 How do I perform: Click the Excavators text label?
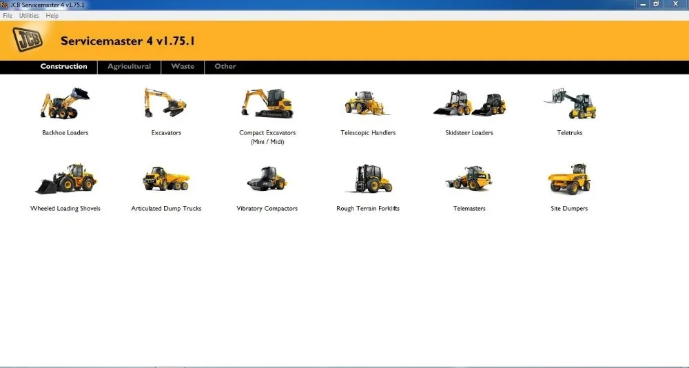click(166, 133)
